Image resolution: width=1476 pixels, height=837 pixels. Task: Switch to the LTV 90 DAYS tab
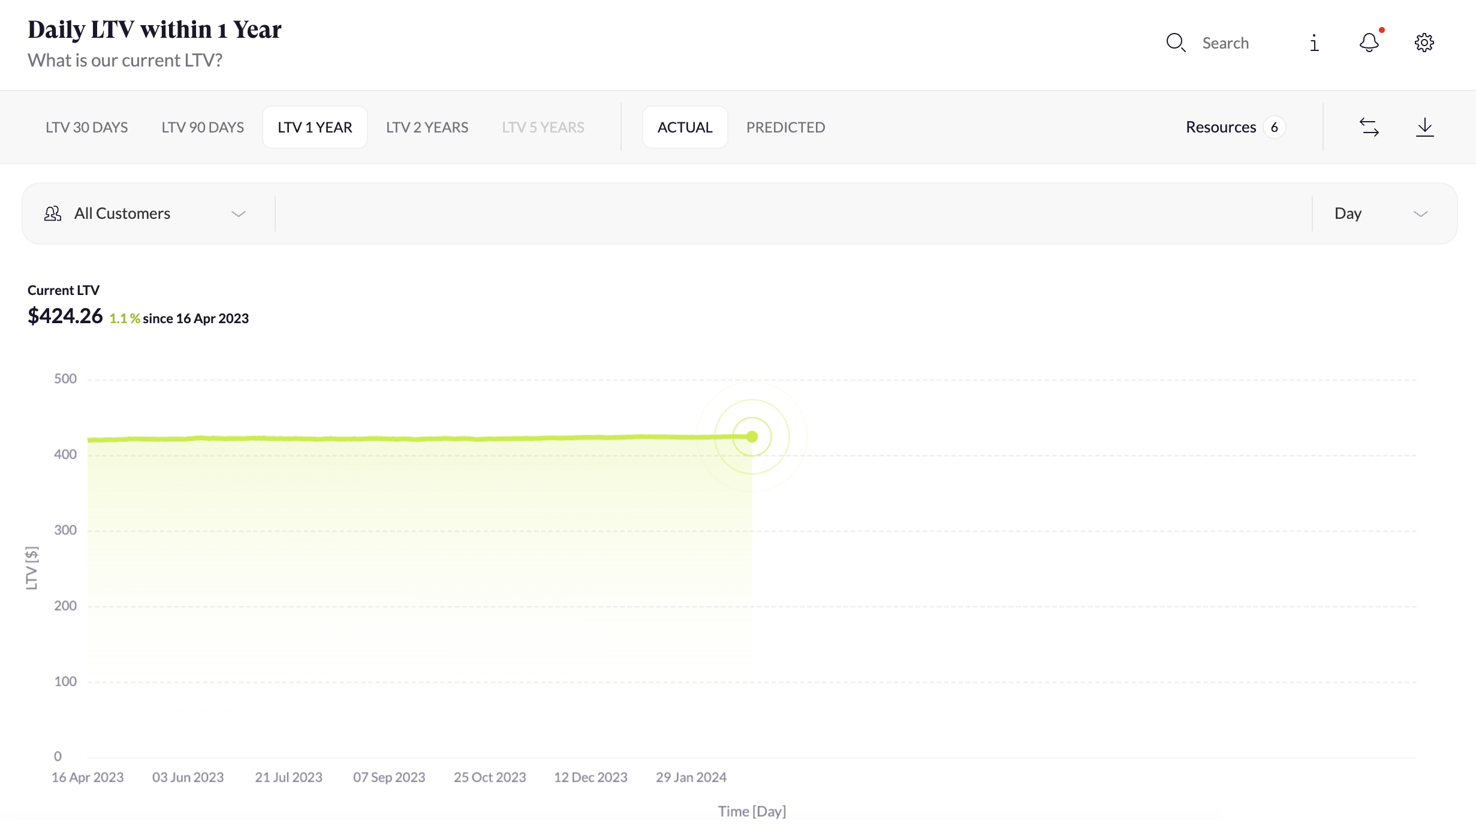pos(202,127)
